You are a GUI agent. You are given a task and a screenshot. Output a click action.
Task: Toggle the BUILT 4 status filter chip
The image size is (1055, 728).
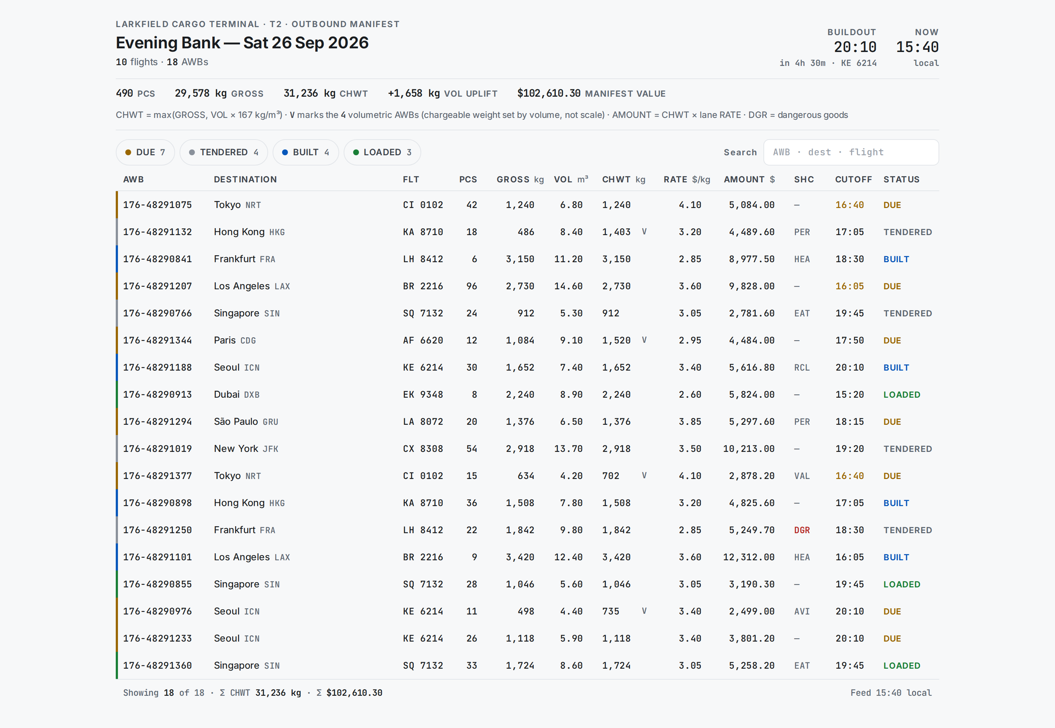[306, 152]
